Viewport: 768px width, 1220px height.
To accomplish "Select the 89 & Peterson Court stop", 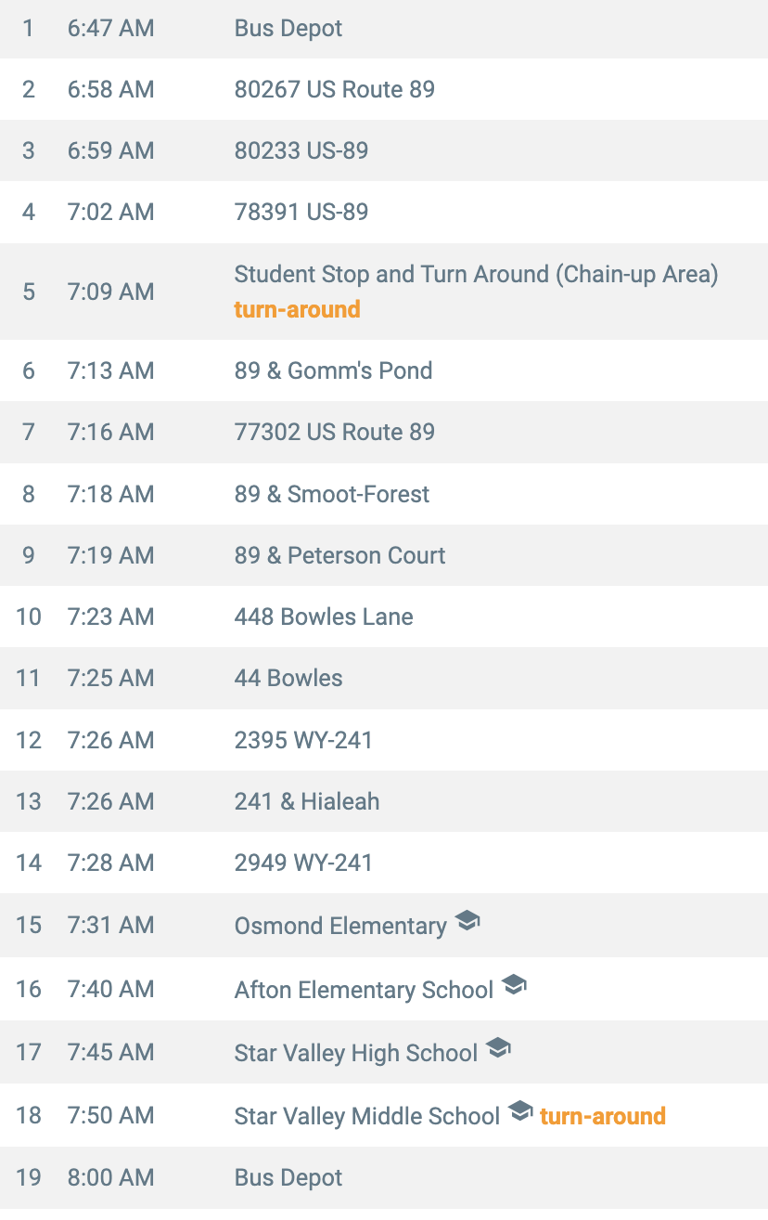I will (339, 556).
